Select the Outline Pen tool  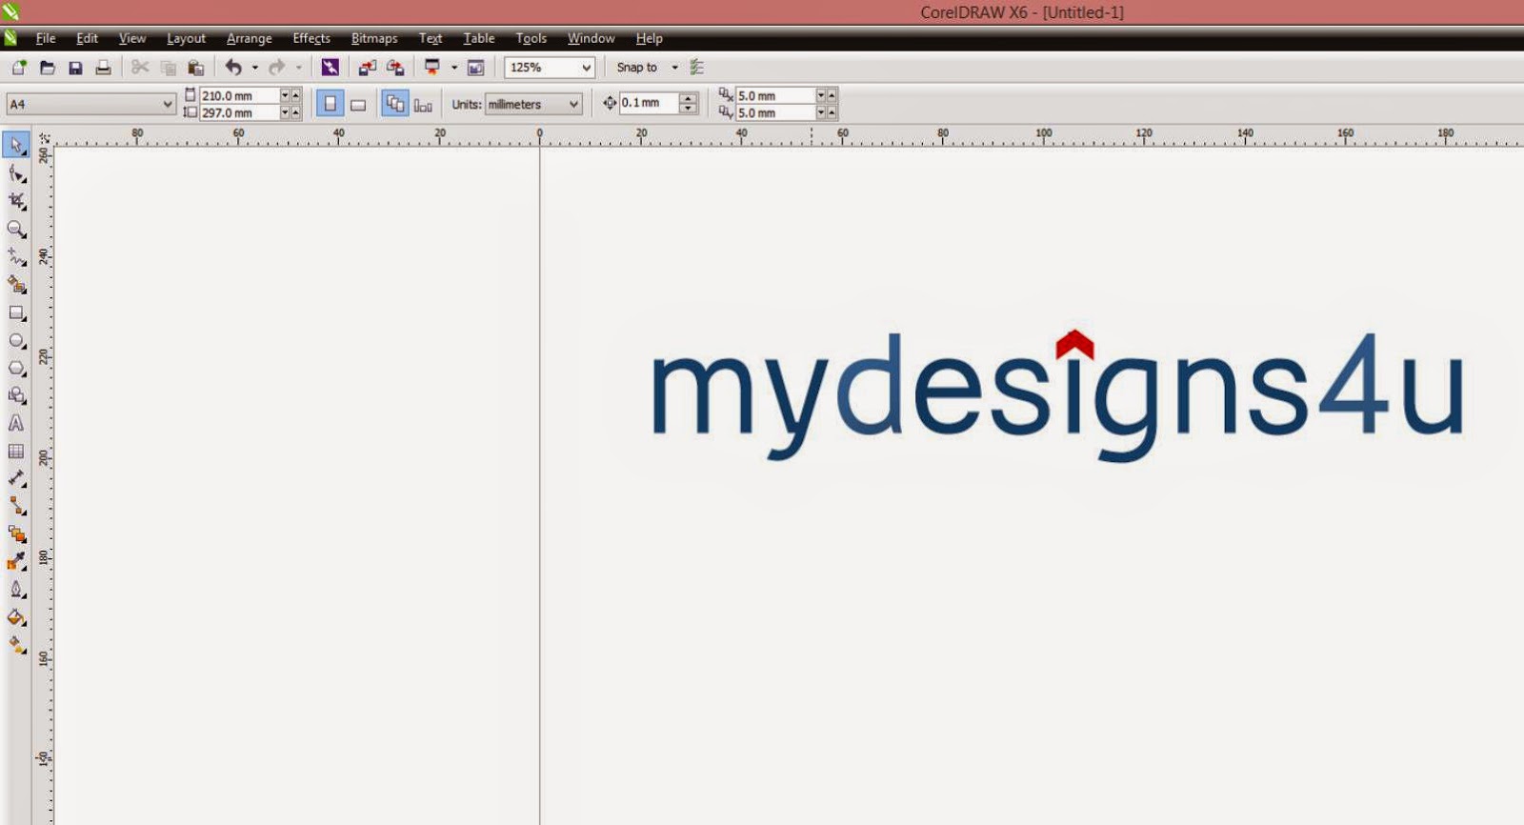coord(16,590)
